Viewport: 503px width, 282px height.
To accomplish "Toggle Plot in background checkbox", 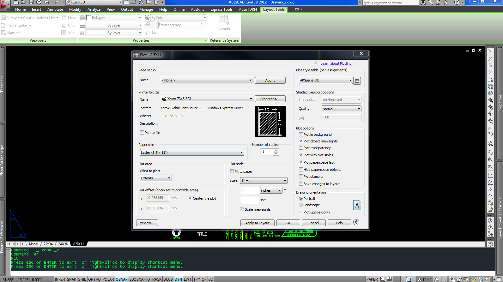I will pyautogui.click(x=301, y=135).
